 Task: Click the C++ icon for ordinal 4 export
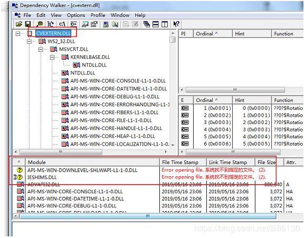click(x=185, y=129)
